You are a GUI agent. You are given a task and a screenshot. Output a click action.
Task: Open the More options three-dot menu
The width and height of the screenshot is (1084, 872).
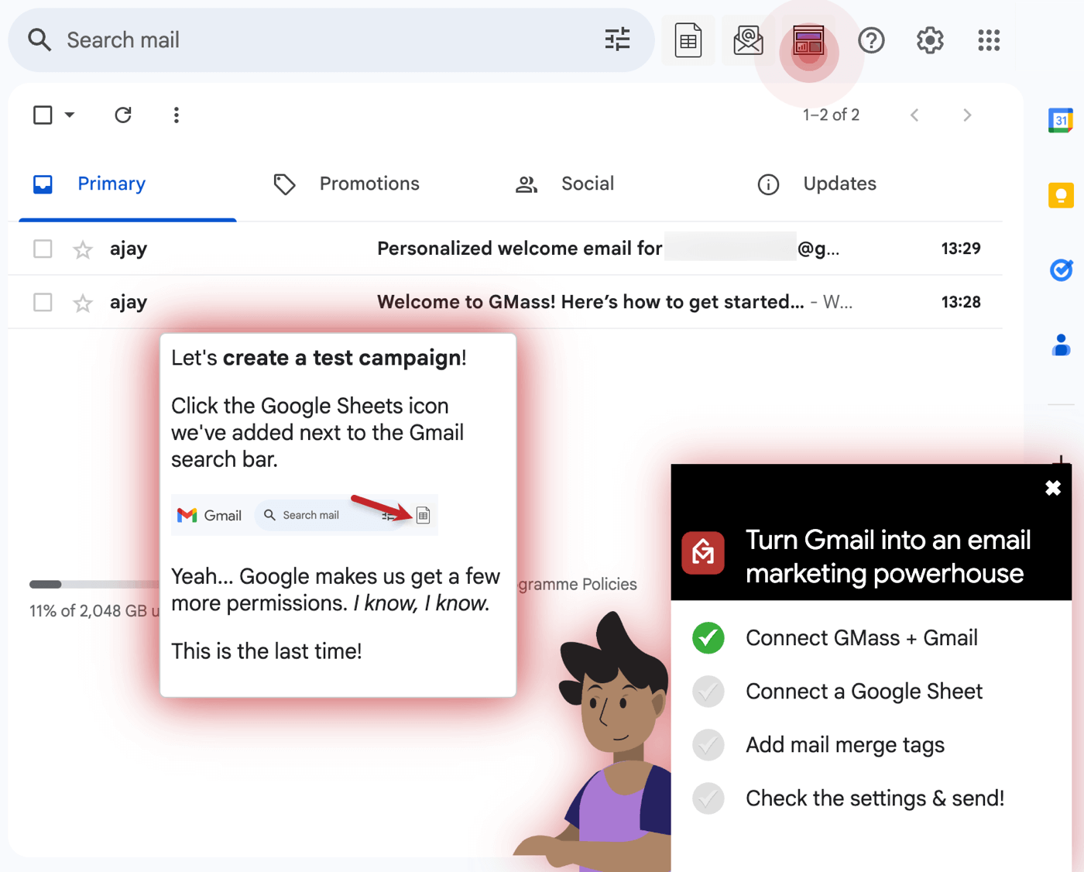click(x=177, y=115)
